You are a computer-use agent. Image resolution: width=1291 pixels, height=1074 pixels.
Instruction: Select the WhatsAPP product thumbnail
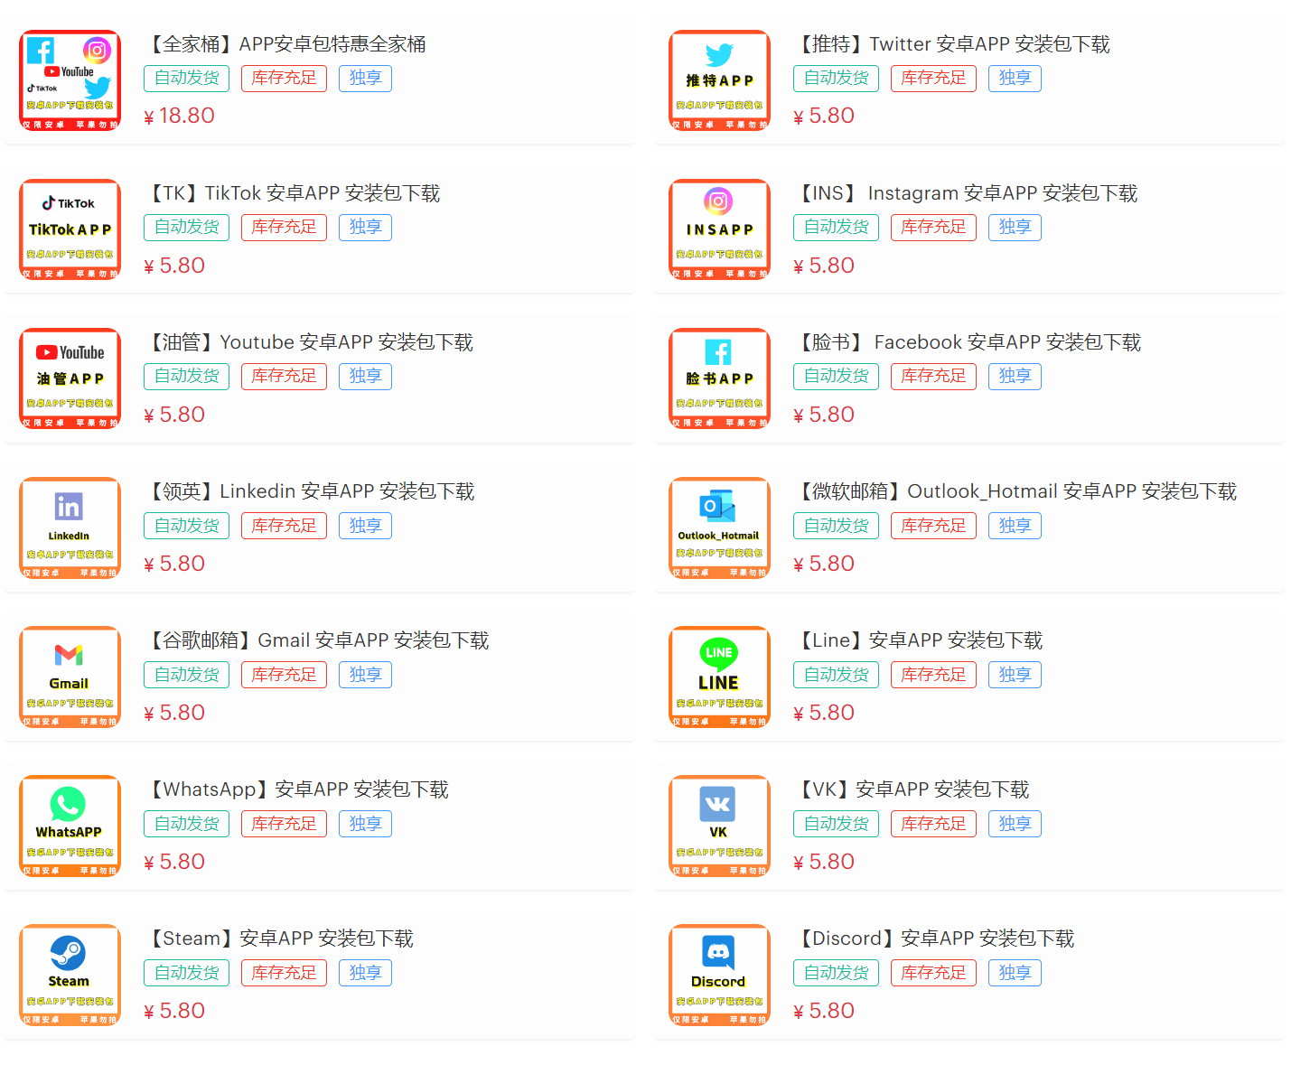tap(70, 826)
